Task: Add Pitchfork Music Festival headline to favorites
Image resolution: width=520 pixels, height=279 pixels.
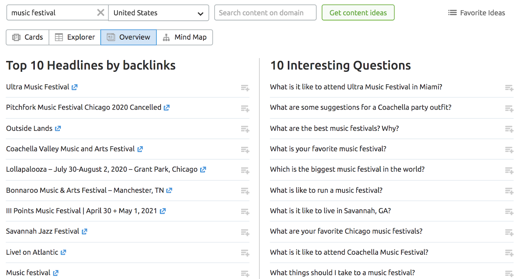Action: tap(245, 109)
